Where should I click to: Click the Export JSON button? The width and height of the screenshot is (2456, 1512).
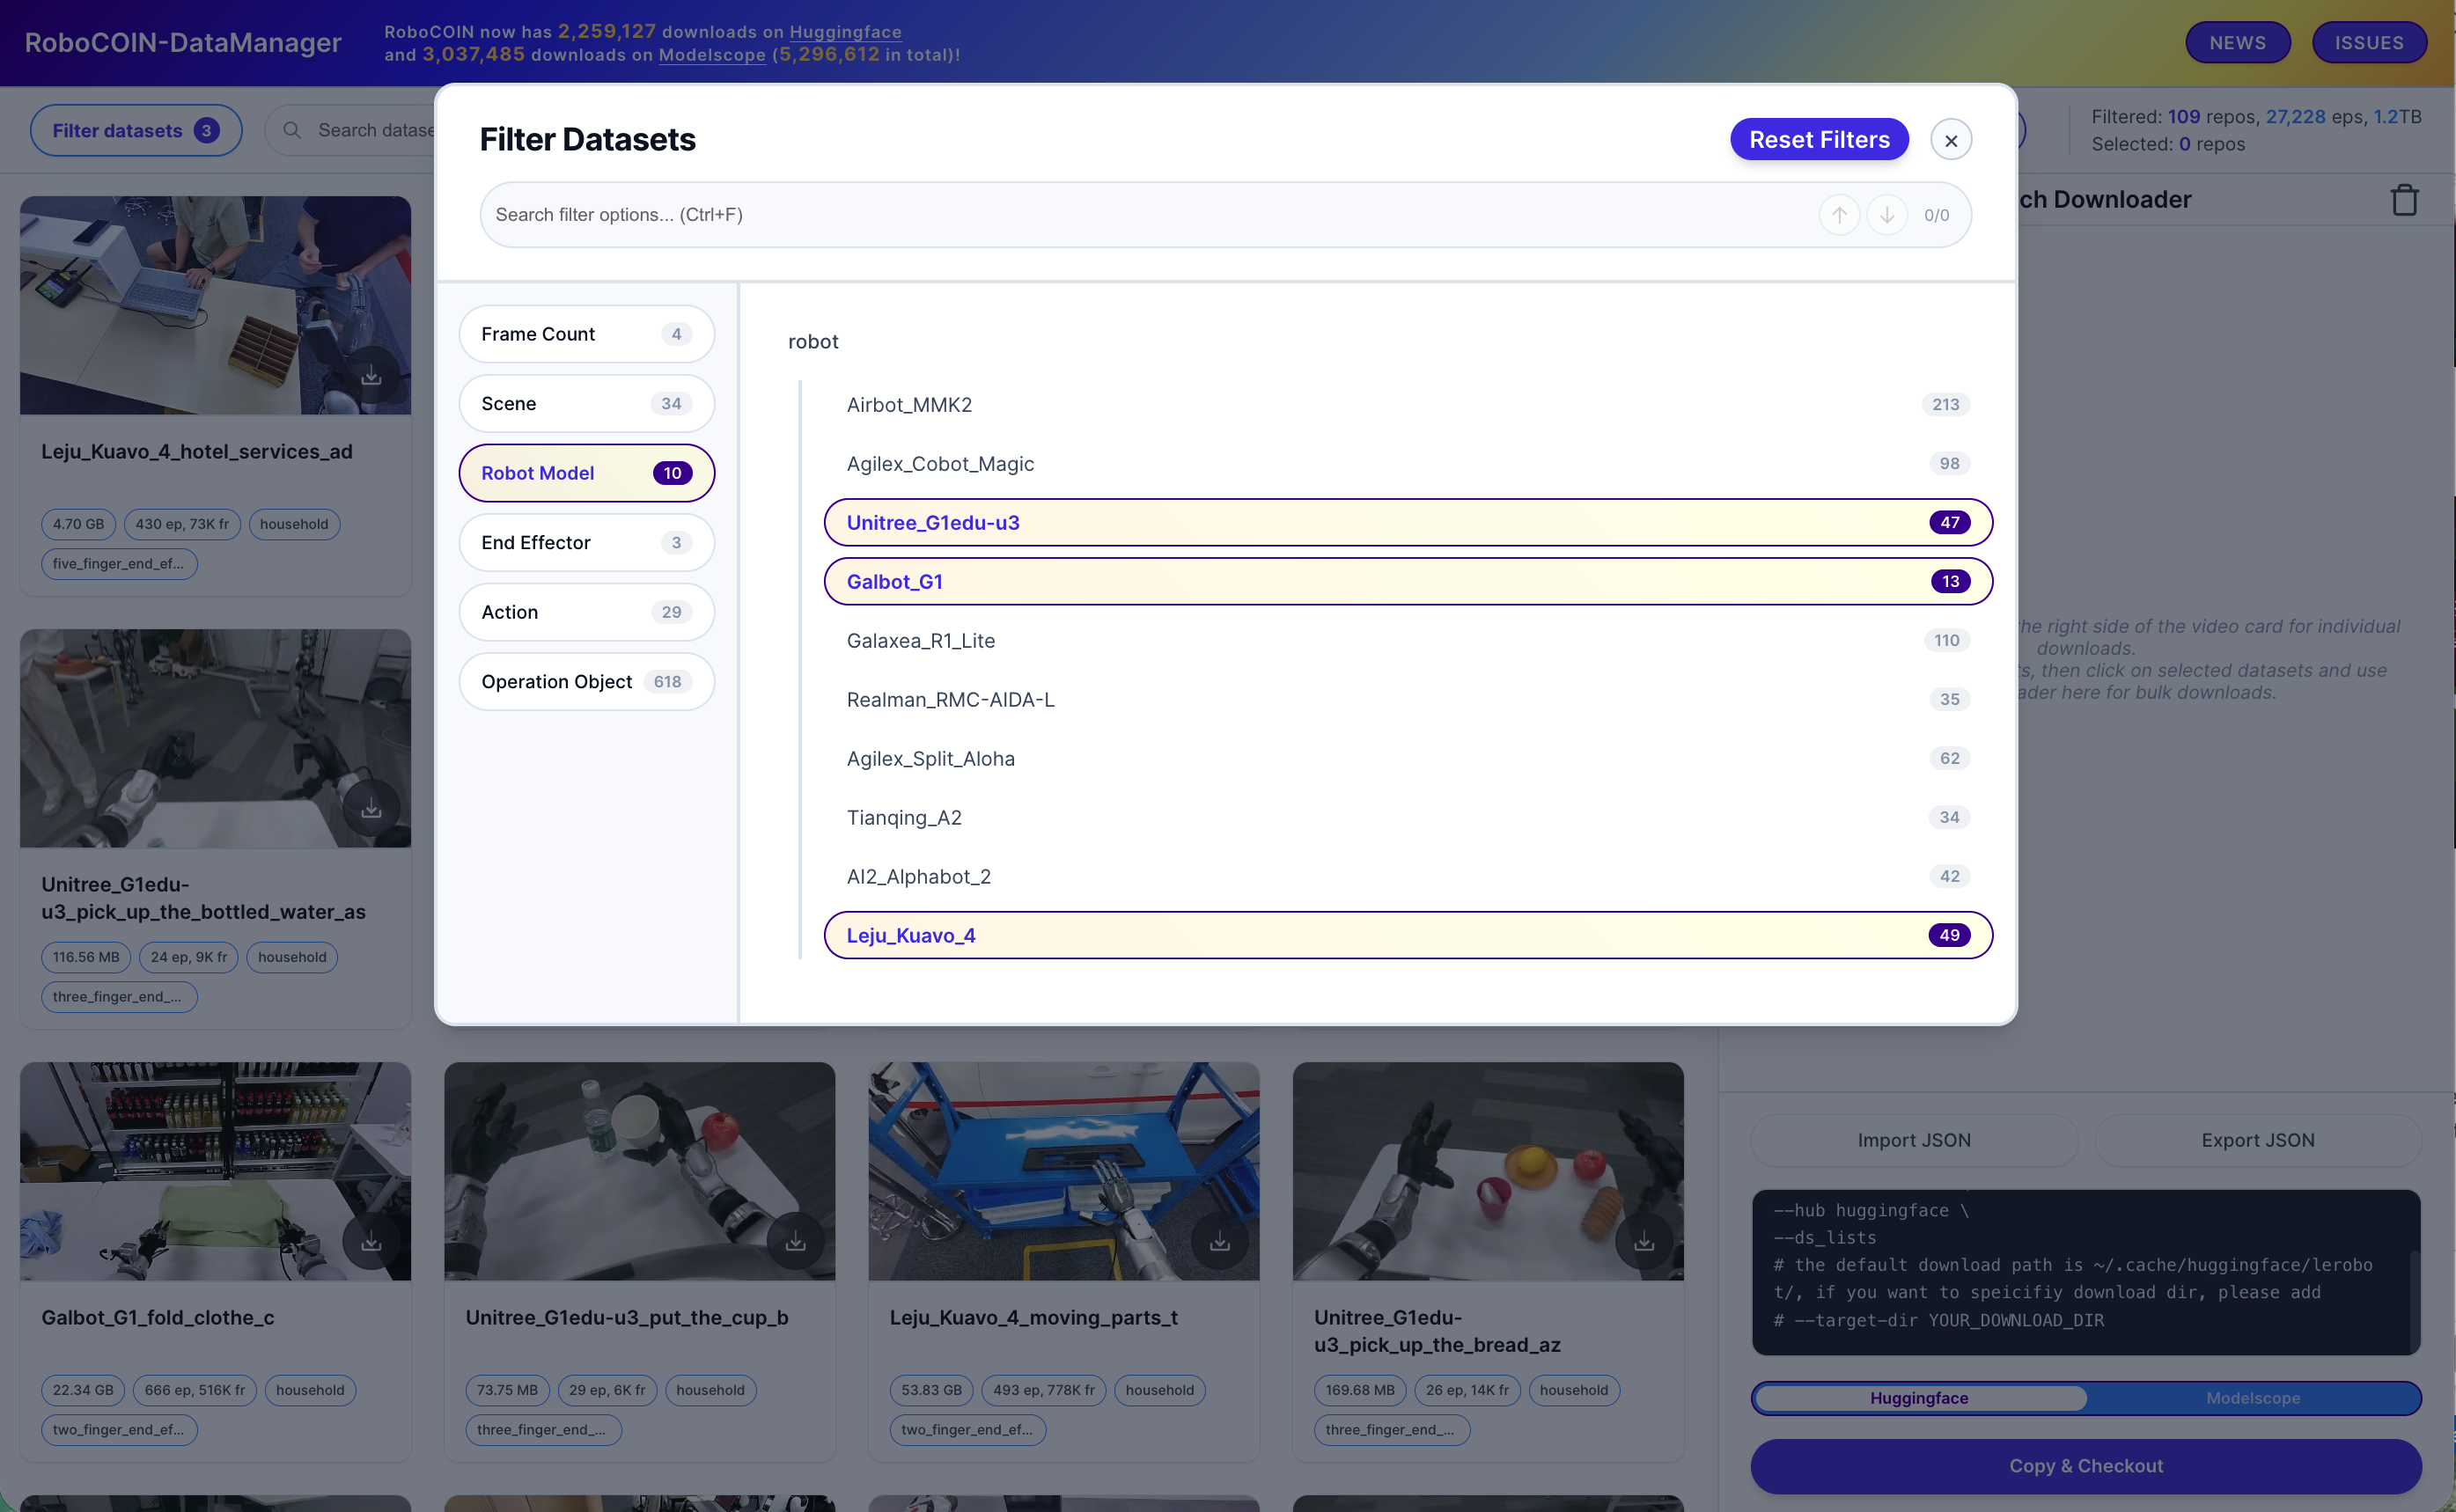2257,1140
